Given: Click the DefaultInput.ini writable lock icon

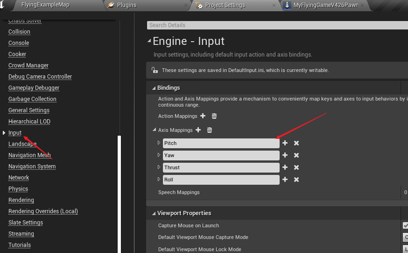Looking at the screenshot, I should 155,70.
